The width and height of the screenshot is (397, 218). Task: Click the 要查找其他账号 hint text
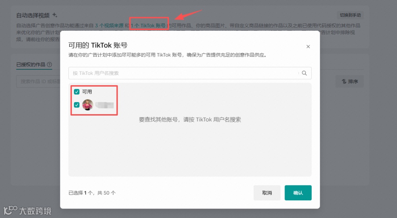[190, 120]
